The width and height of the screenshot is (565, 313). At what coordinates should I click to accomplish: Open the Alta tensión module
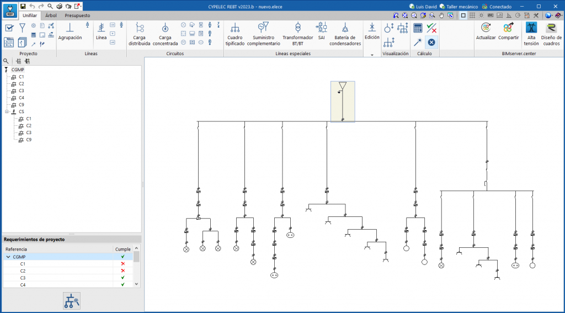click(531, 33)
